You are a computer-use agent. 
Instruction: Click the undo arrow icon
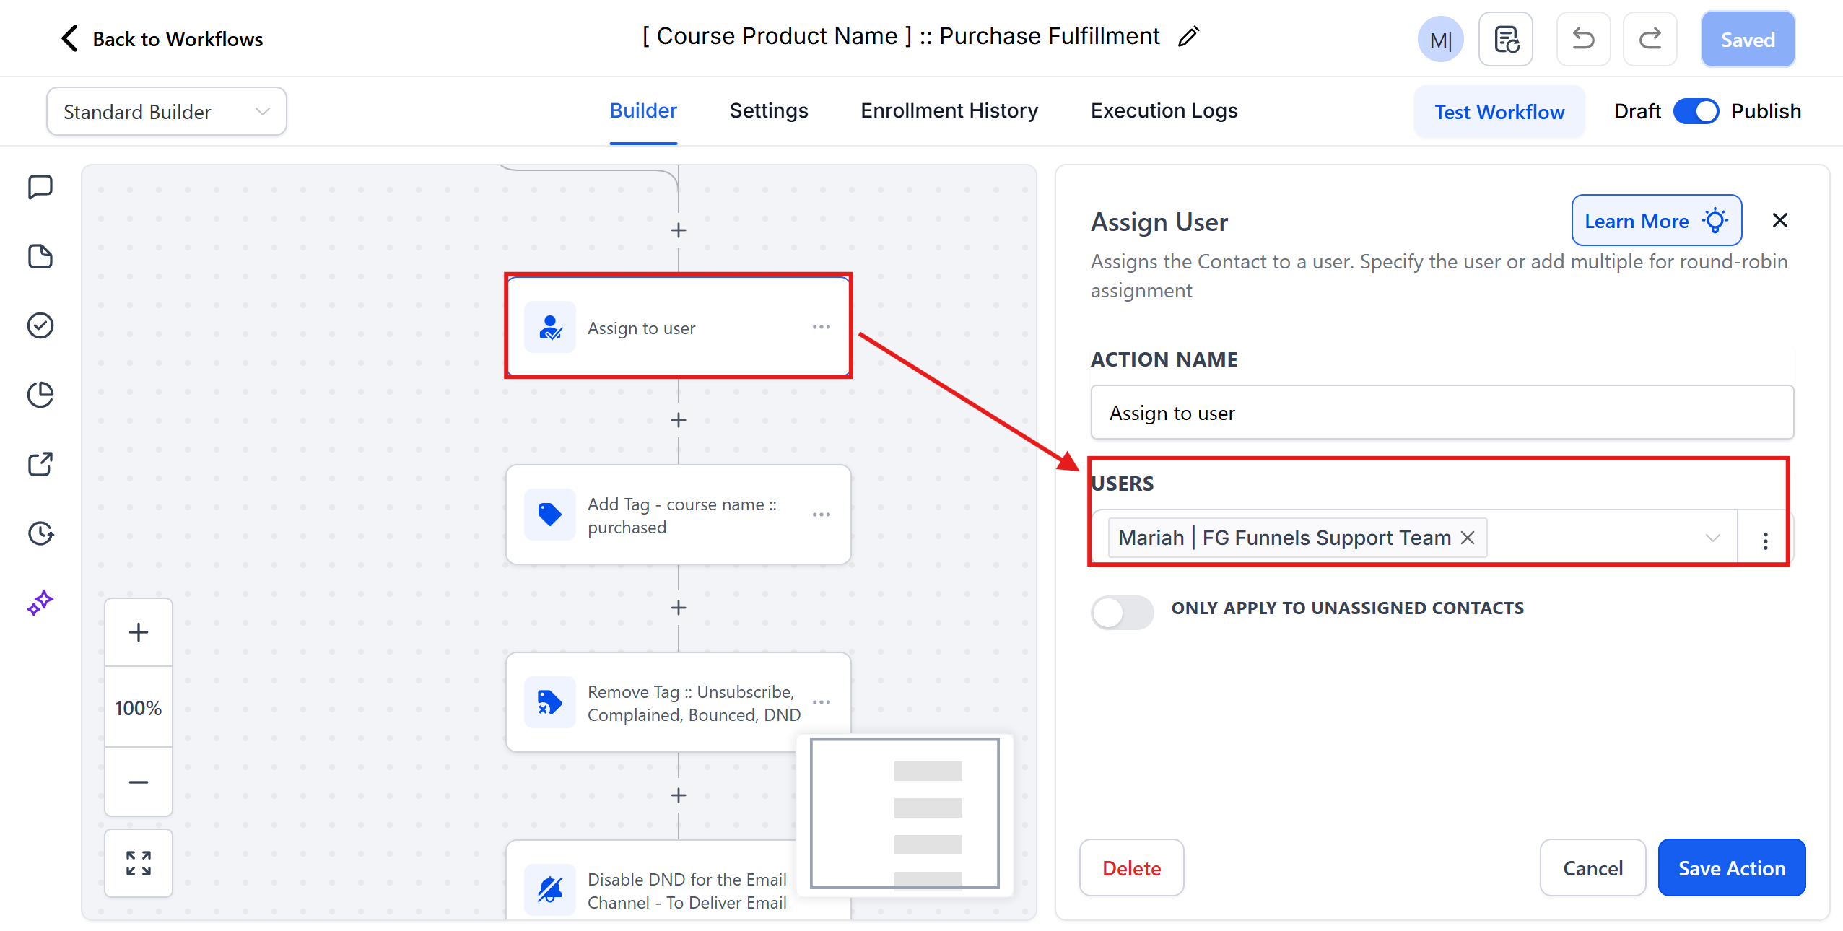coord(1582,39)
